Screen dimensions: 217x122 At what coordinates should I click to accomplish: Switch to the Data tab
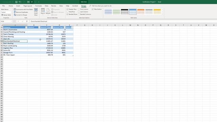click(46, 6)
